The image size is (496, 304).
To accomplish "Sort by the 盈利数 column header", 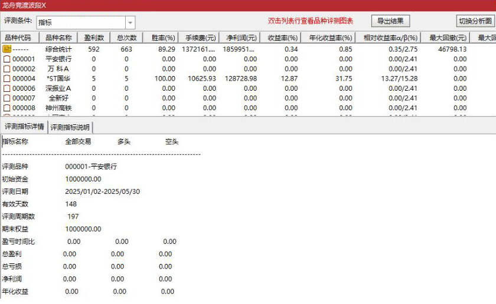I will point(94,38).
